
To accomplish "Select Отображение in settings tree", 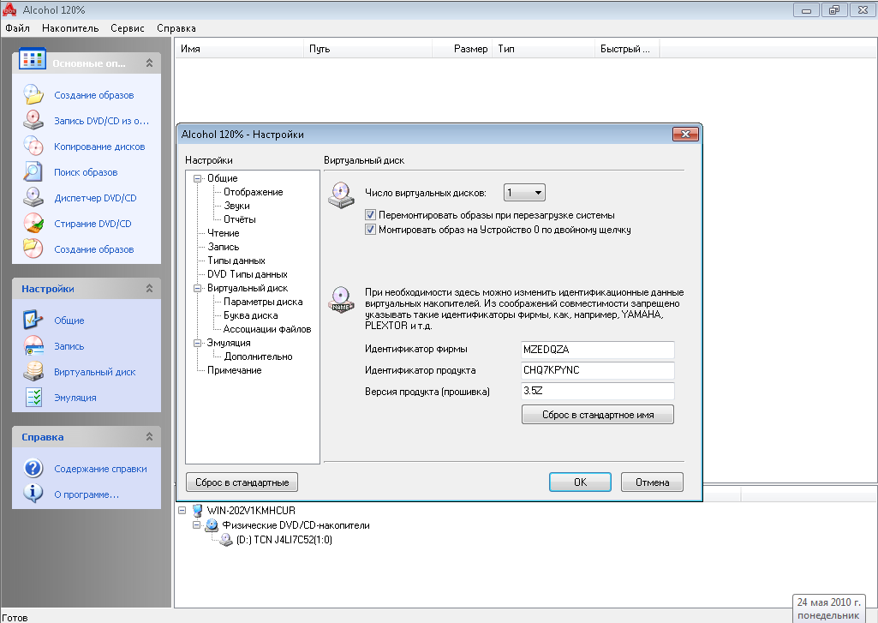I will [253, 192].
